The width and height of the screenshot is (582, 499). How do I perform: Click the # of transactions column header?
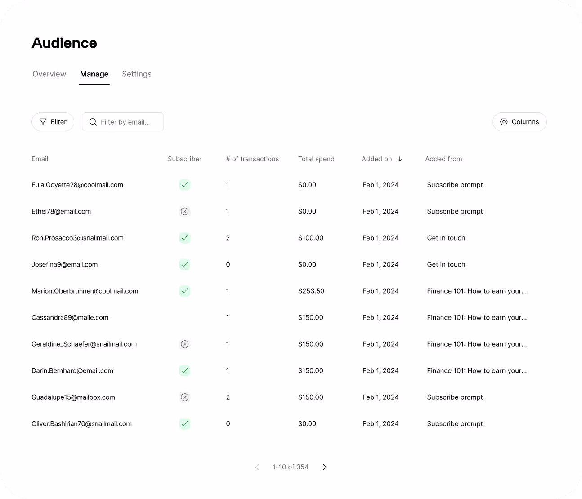point(252,159)
